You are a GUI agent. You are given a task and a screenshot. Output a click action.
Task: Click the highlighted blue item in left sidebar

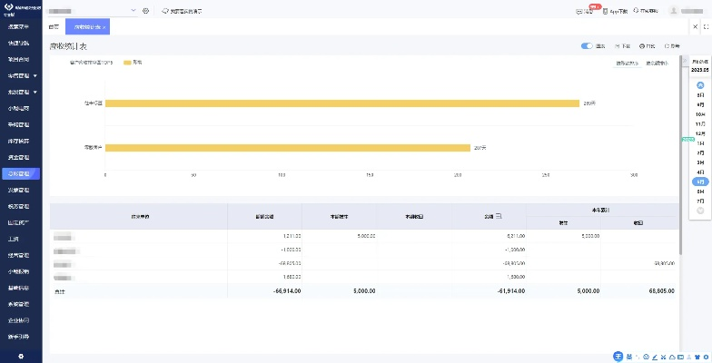20,172
